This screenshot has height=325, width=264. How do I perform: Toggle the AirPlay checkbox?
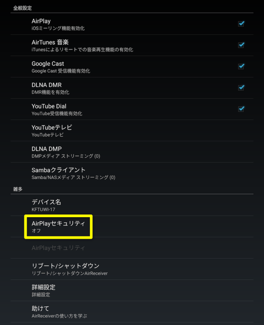point(241,24)
